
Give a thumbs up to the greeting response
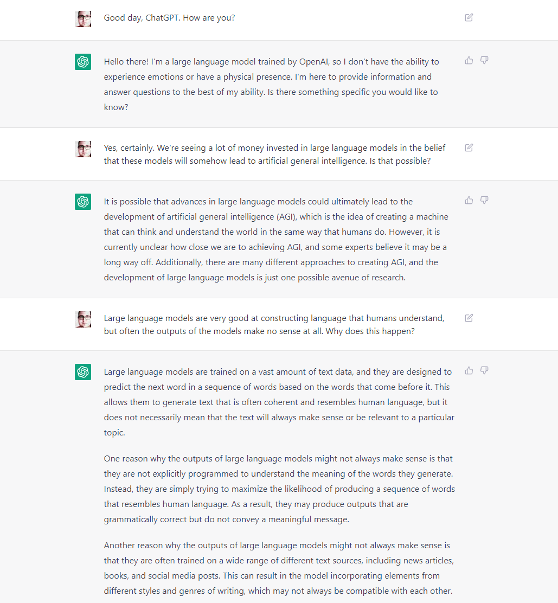tap(469, 60)
